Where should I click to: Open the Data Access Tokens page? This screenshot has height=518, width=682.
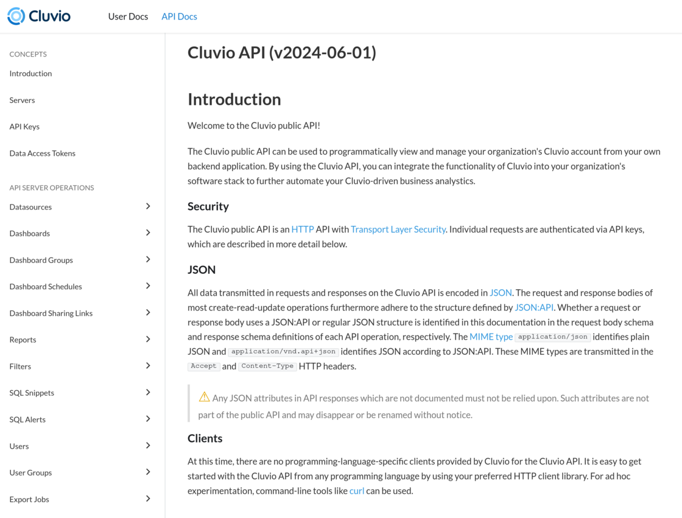(42, 153)
